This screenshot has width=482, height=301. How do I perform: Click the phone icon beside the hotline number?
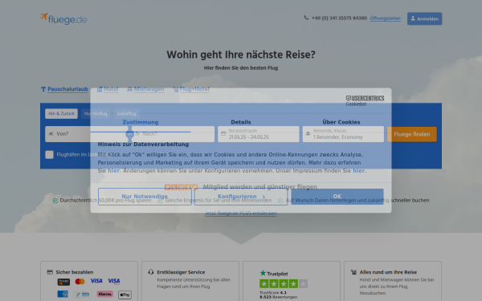pos(306,18)
